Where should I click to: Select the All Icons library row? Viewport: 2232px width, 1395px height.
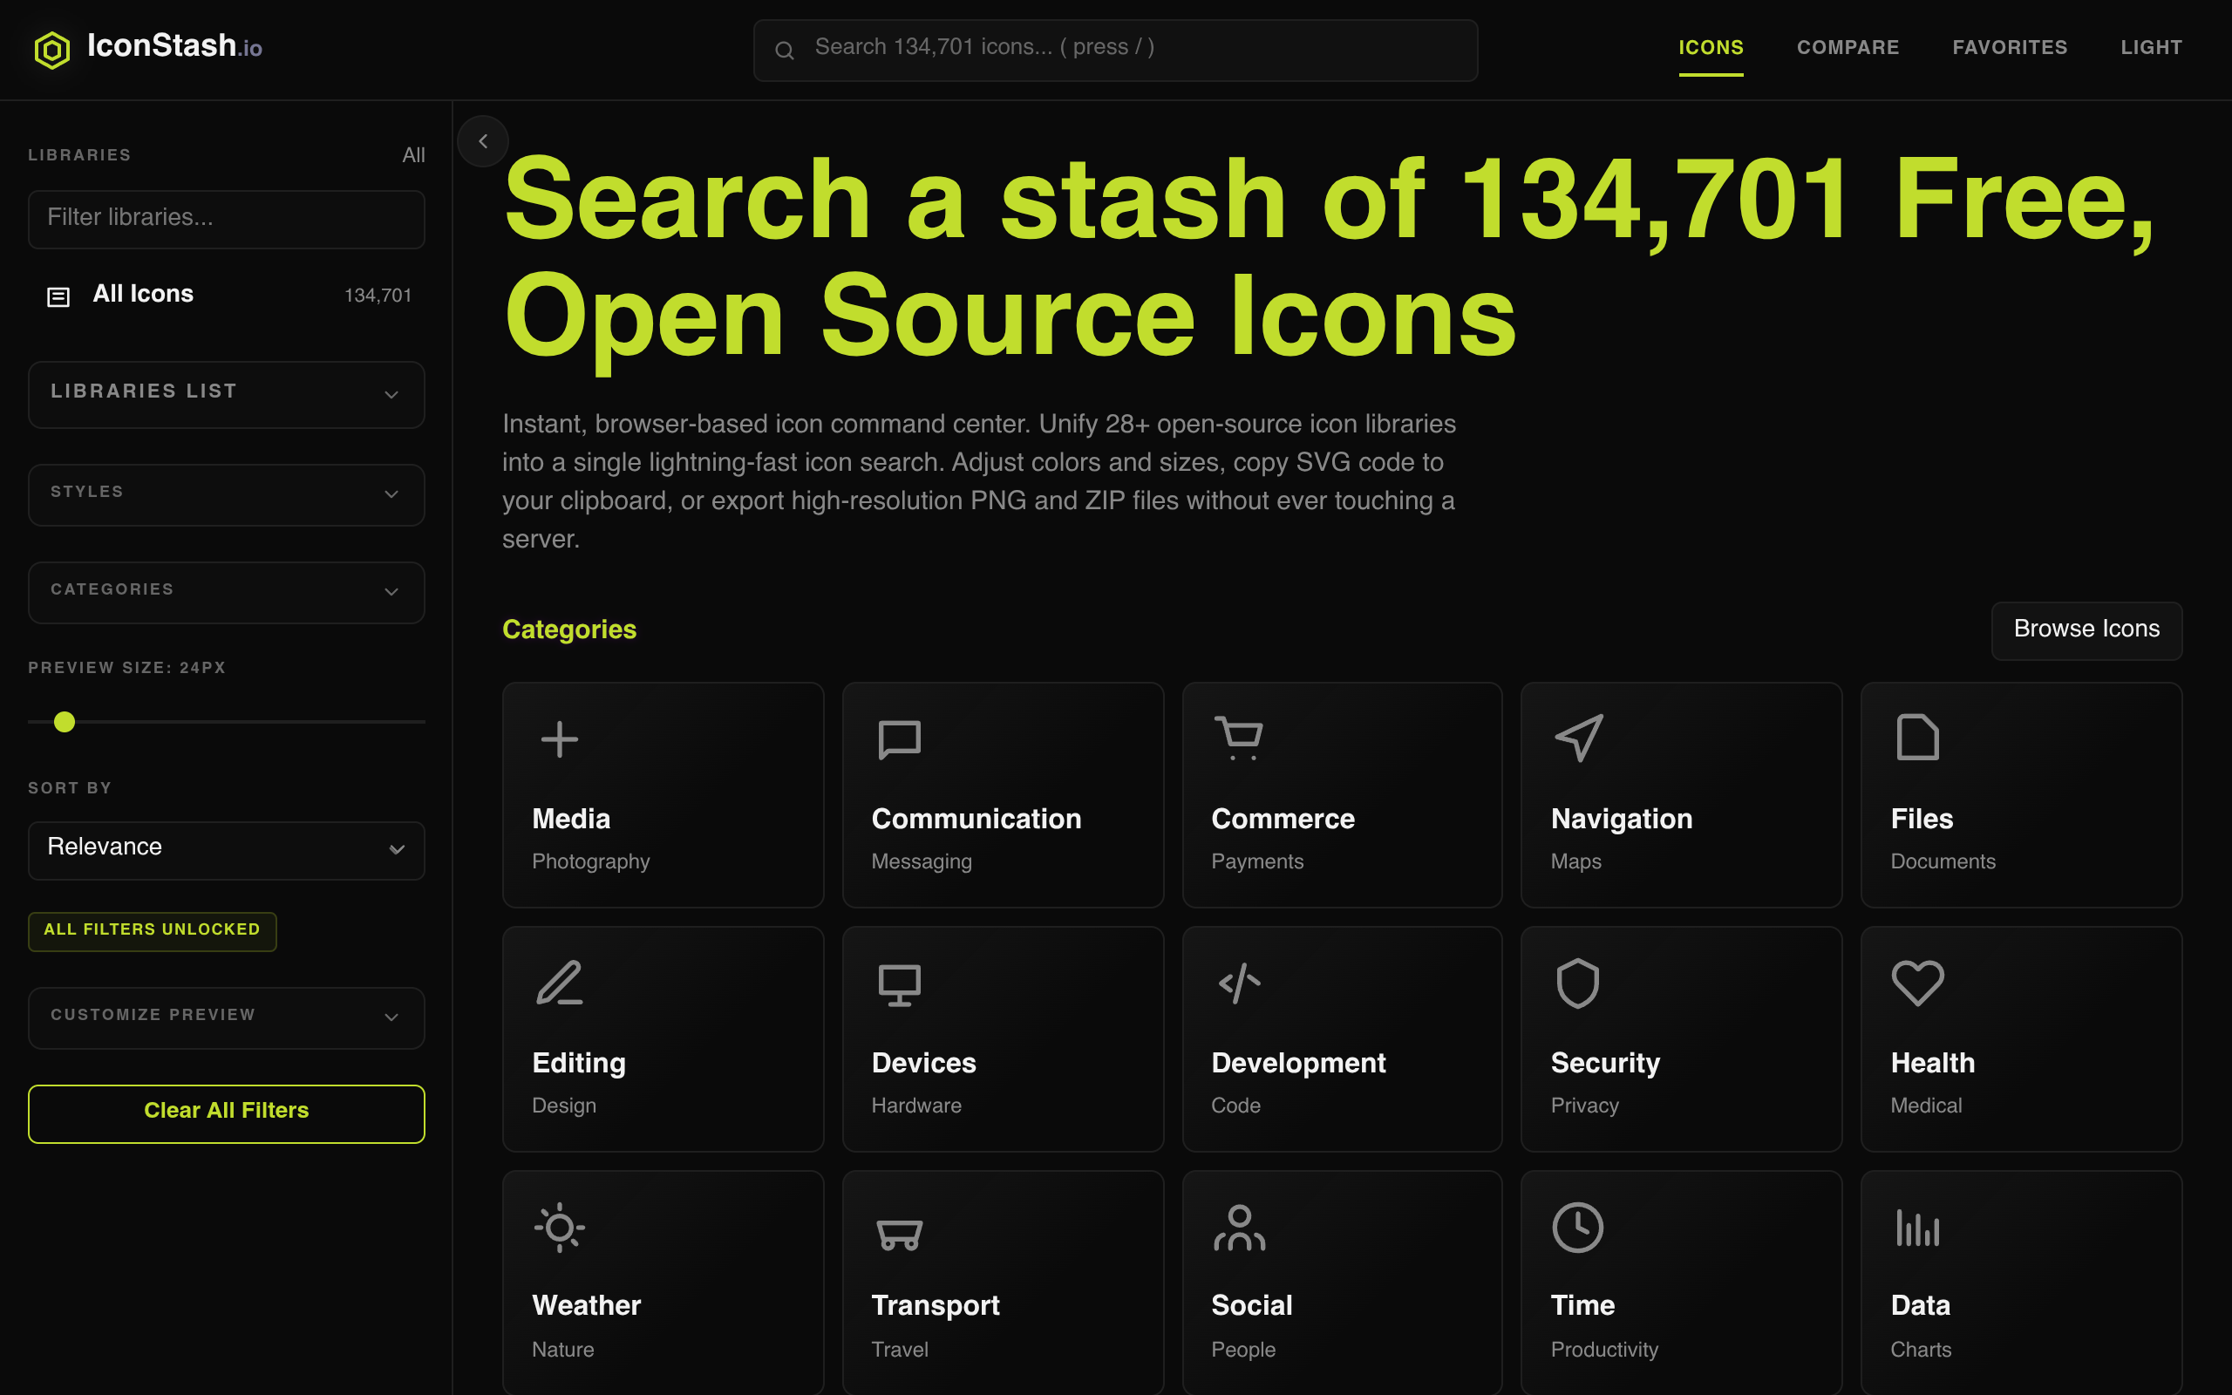[228, 296]
